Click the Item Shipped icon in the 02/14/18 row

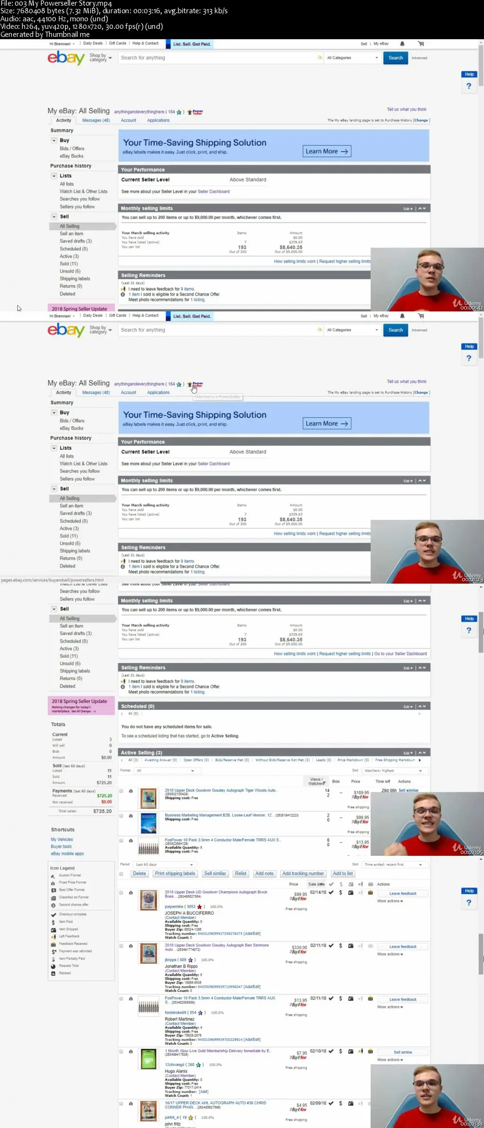pyautogui.click(x=351, y=892)
